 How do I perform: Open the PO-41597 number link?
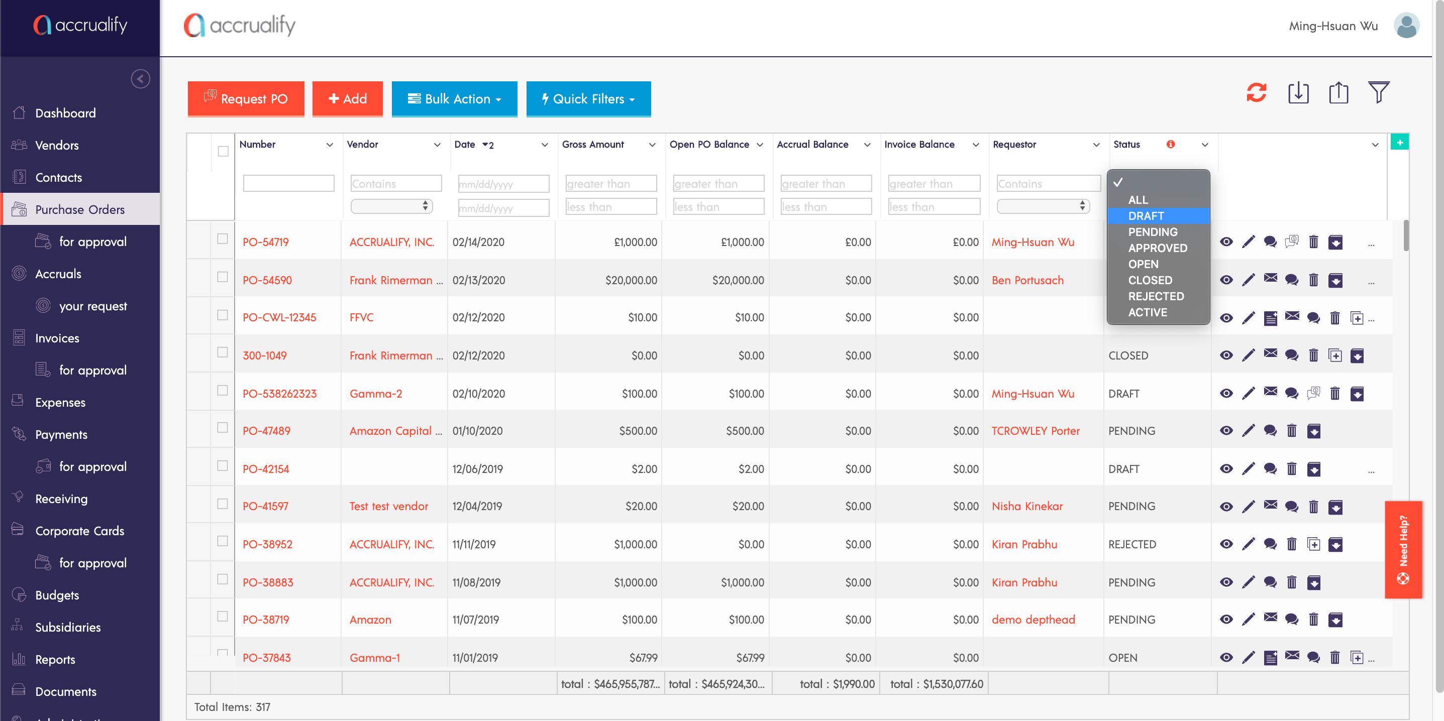pyautogui.click(x=265, y=506)
